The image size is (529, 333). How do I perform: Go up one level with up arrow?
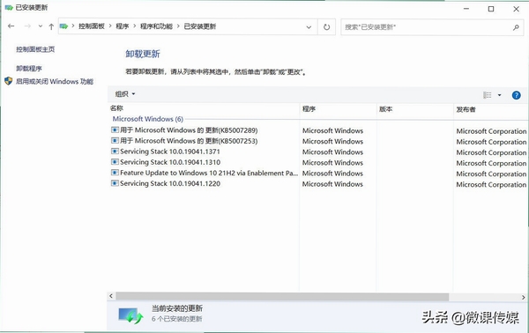tap(51, 26)
